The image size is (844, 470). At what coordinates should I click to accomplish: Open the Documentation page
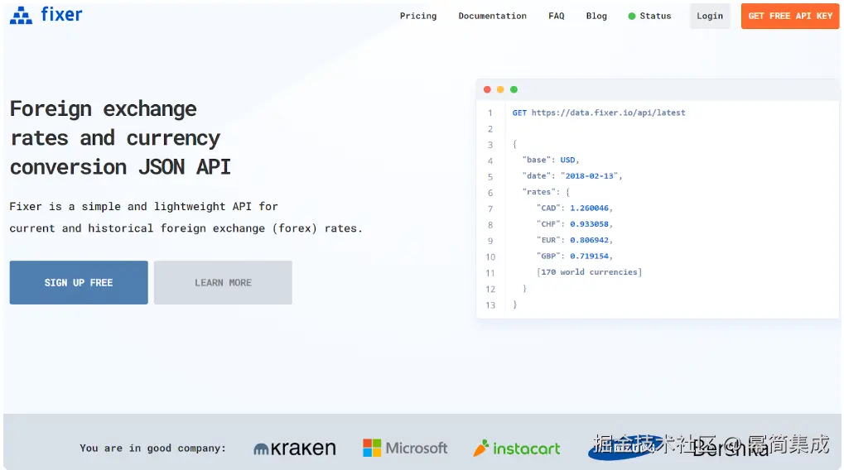click(493, 16)
